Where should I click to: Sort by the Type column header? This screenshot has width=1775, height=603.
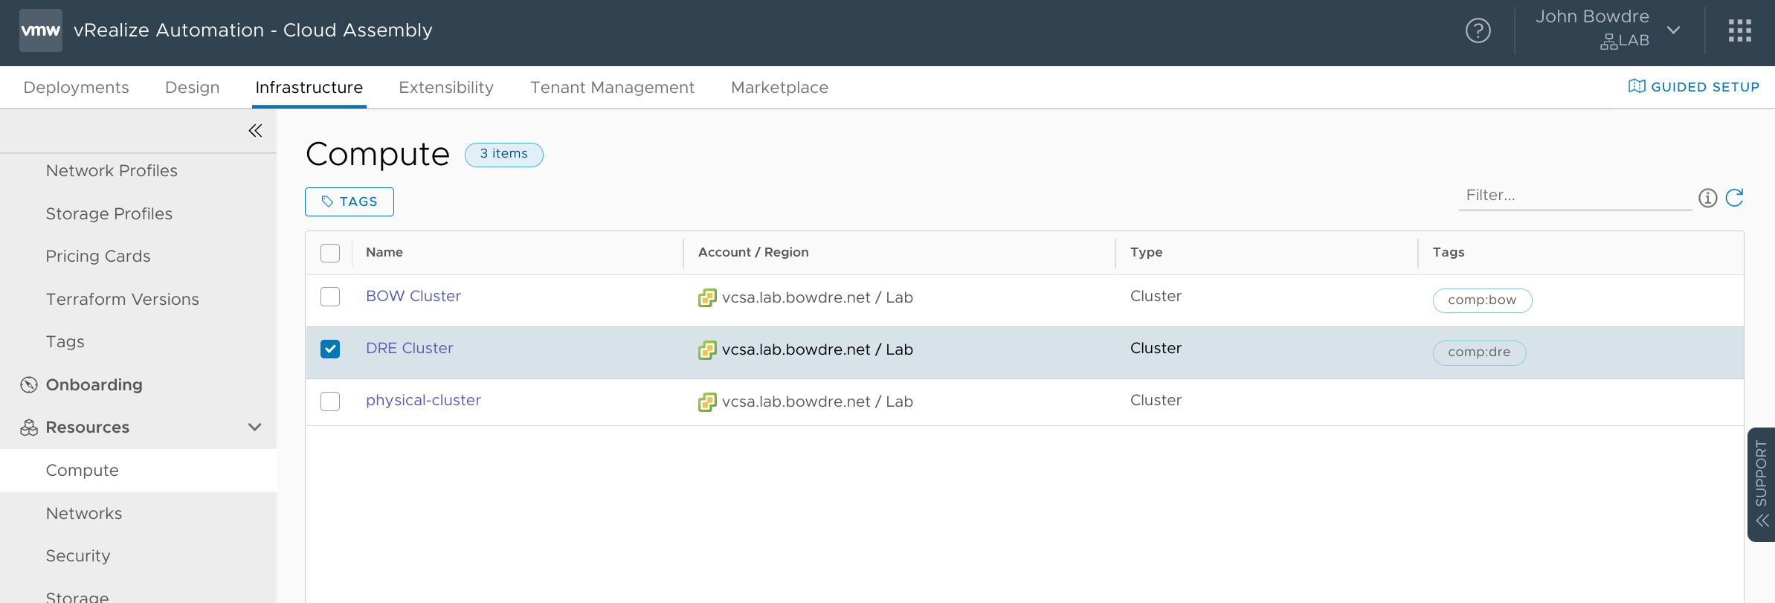[x=1147, y=252]
